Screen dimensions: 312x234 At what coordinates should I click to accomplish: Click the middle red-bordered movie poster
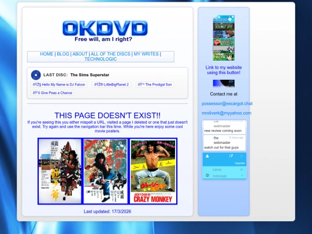(106, 171)
